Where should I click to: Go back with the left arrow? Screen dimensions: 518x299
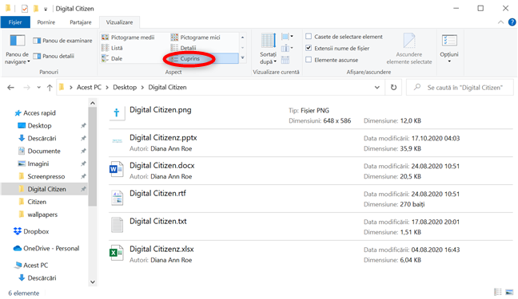[x=10, y=88]
